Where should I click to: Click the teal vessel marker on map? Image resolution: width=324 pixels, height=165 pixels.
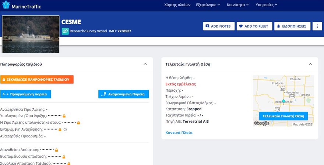[283, 101]
